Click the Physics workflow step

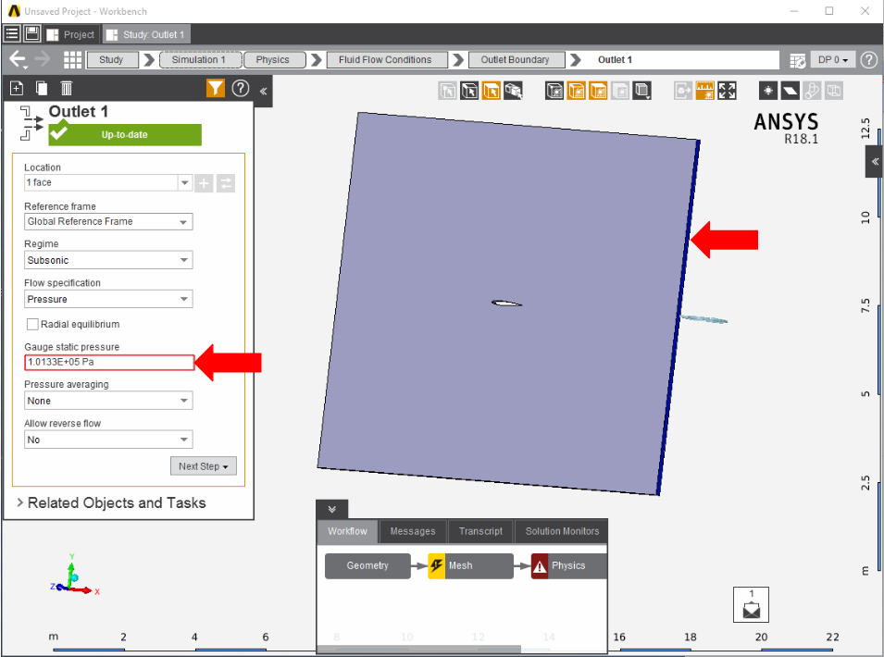(569, 565)
